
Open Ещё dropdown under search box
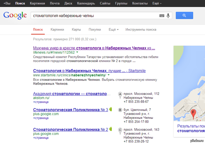[x=114, y=30]
